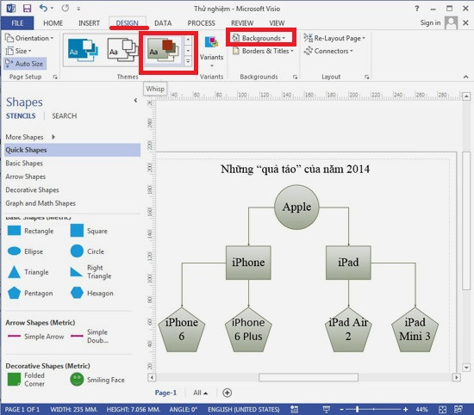Open the page Size dropdown
The image size is (474, 415).
[x=18, y=51]
